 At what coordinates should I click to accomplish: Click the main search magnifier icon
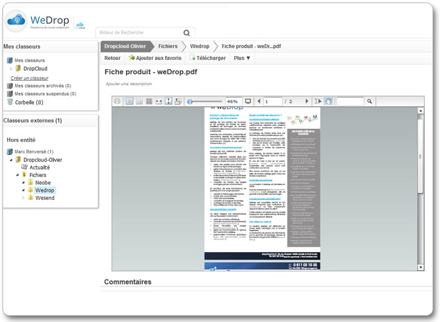pos(186,33)
